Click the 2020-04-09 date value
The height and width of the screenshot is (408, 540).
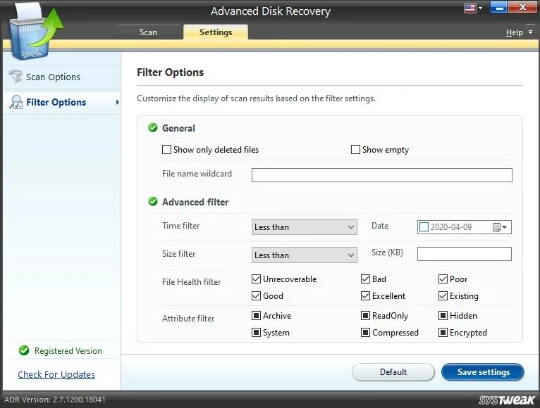tap(450, 227)
